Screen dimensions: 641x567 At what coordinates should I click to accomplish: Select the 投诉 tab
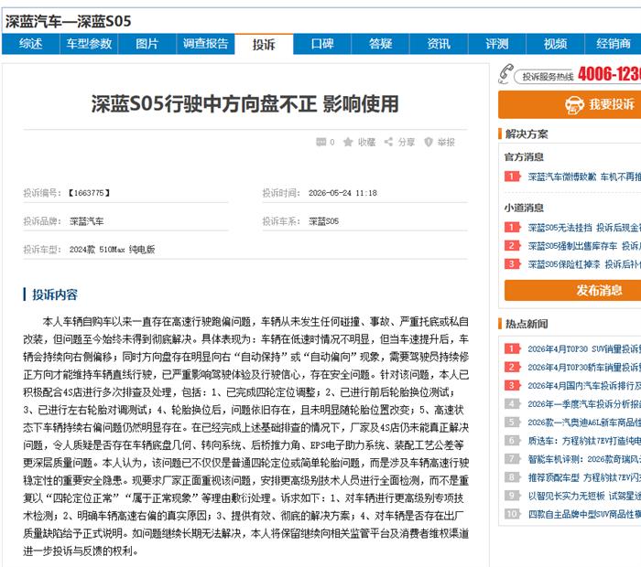(264, 44)
